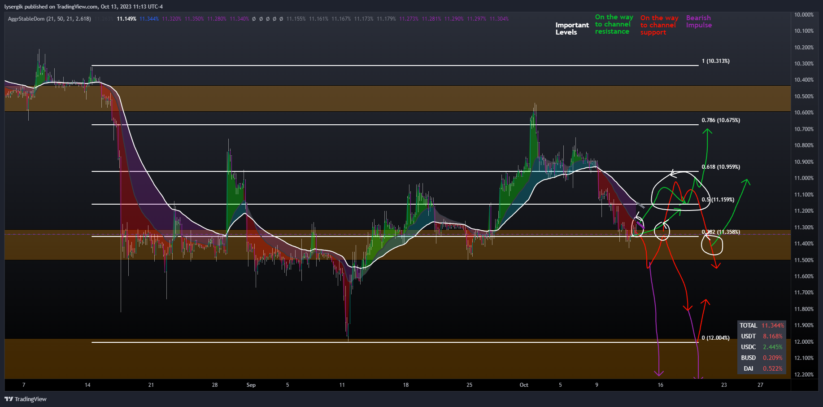This screenshot has height=407, width=823.
Task: Select the indicator value 11.280%
Action: (217, 19)
